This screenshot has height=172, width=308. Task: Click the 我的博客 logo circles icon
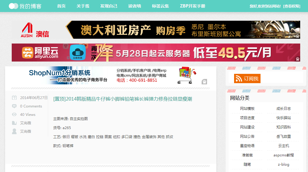point(14,6)
